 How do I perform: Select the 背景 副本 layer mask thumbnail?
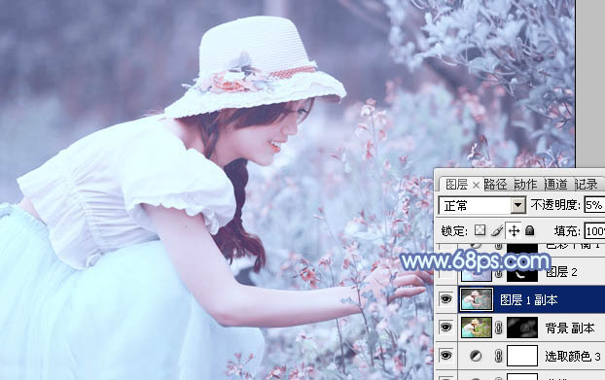522,328
